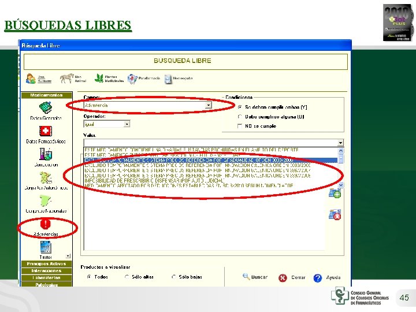416x312 pixels.
Task: Click the Ayuda help button
Action: pos(327,277)
